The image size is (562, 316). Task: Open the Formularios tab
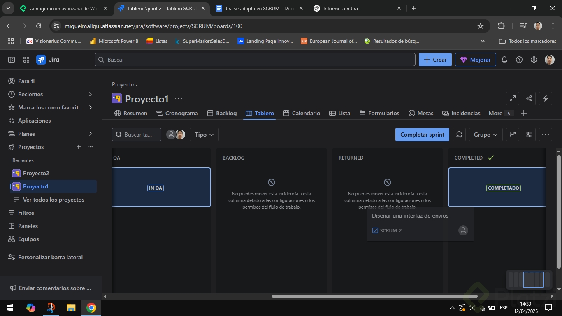click(x=379, y=113)
